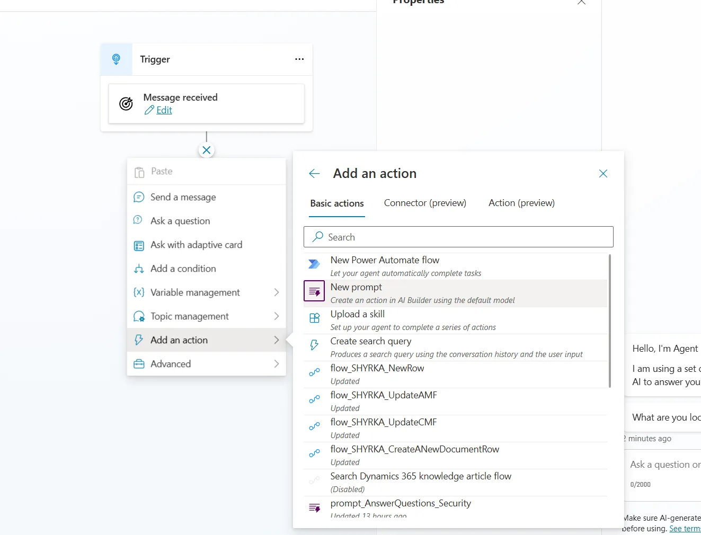Switch to the Action (preview) tab

tap(521, 203)
